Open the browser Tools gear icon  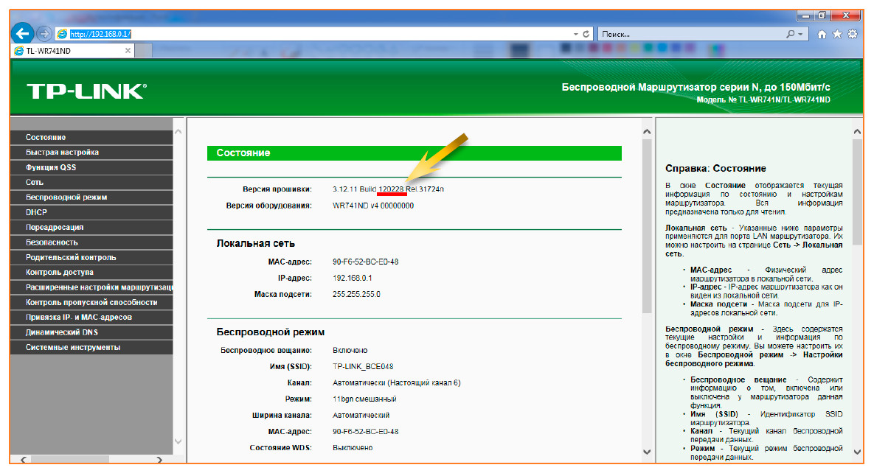[853, 34]
